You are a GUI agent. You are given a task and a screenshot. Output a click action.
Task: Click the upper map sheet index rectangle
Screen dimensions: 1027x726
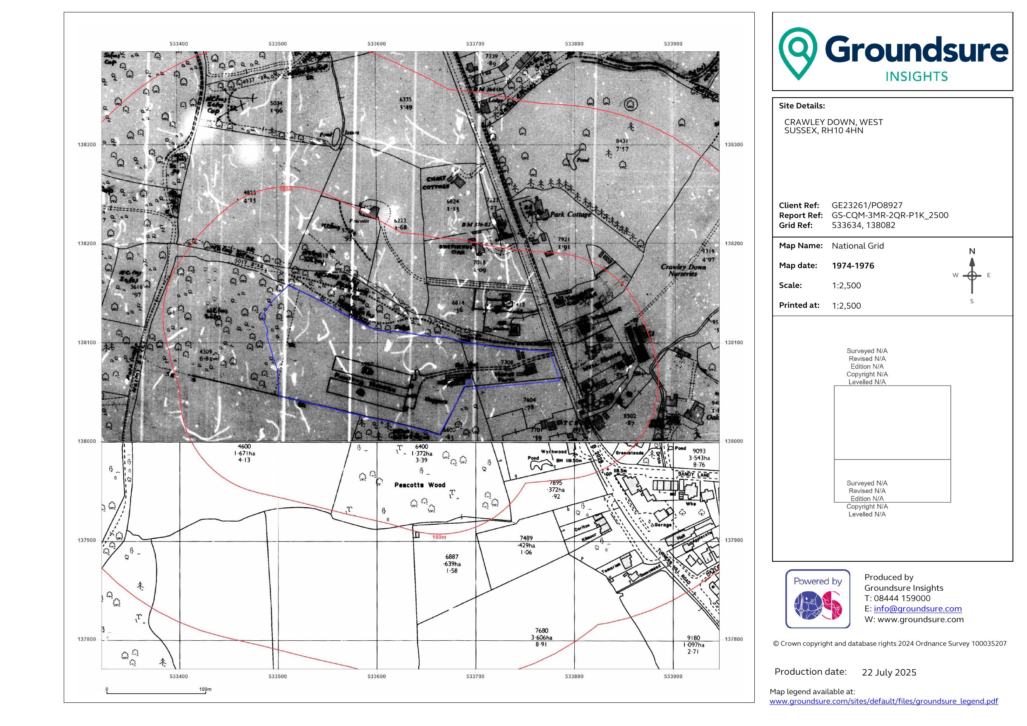[x=892, y=422]
